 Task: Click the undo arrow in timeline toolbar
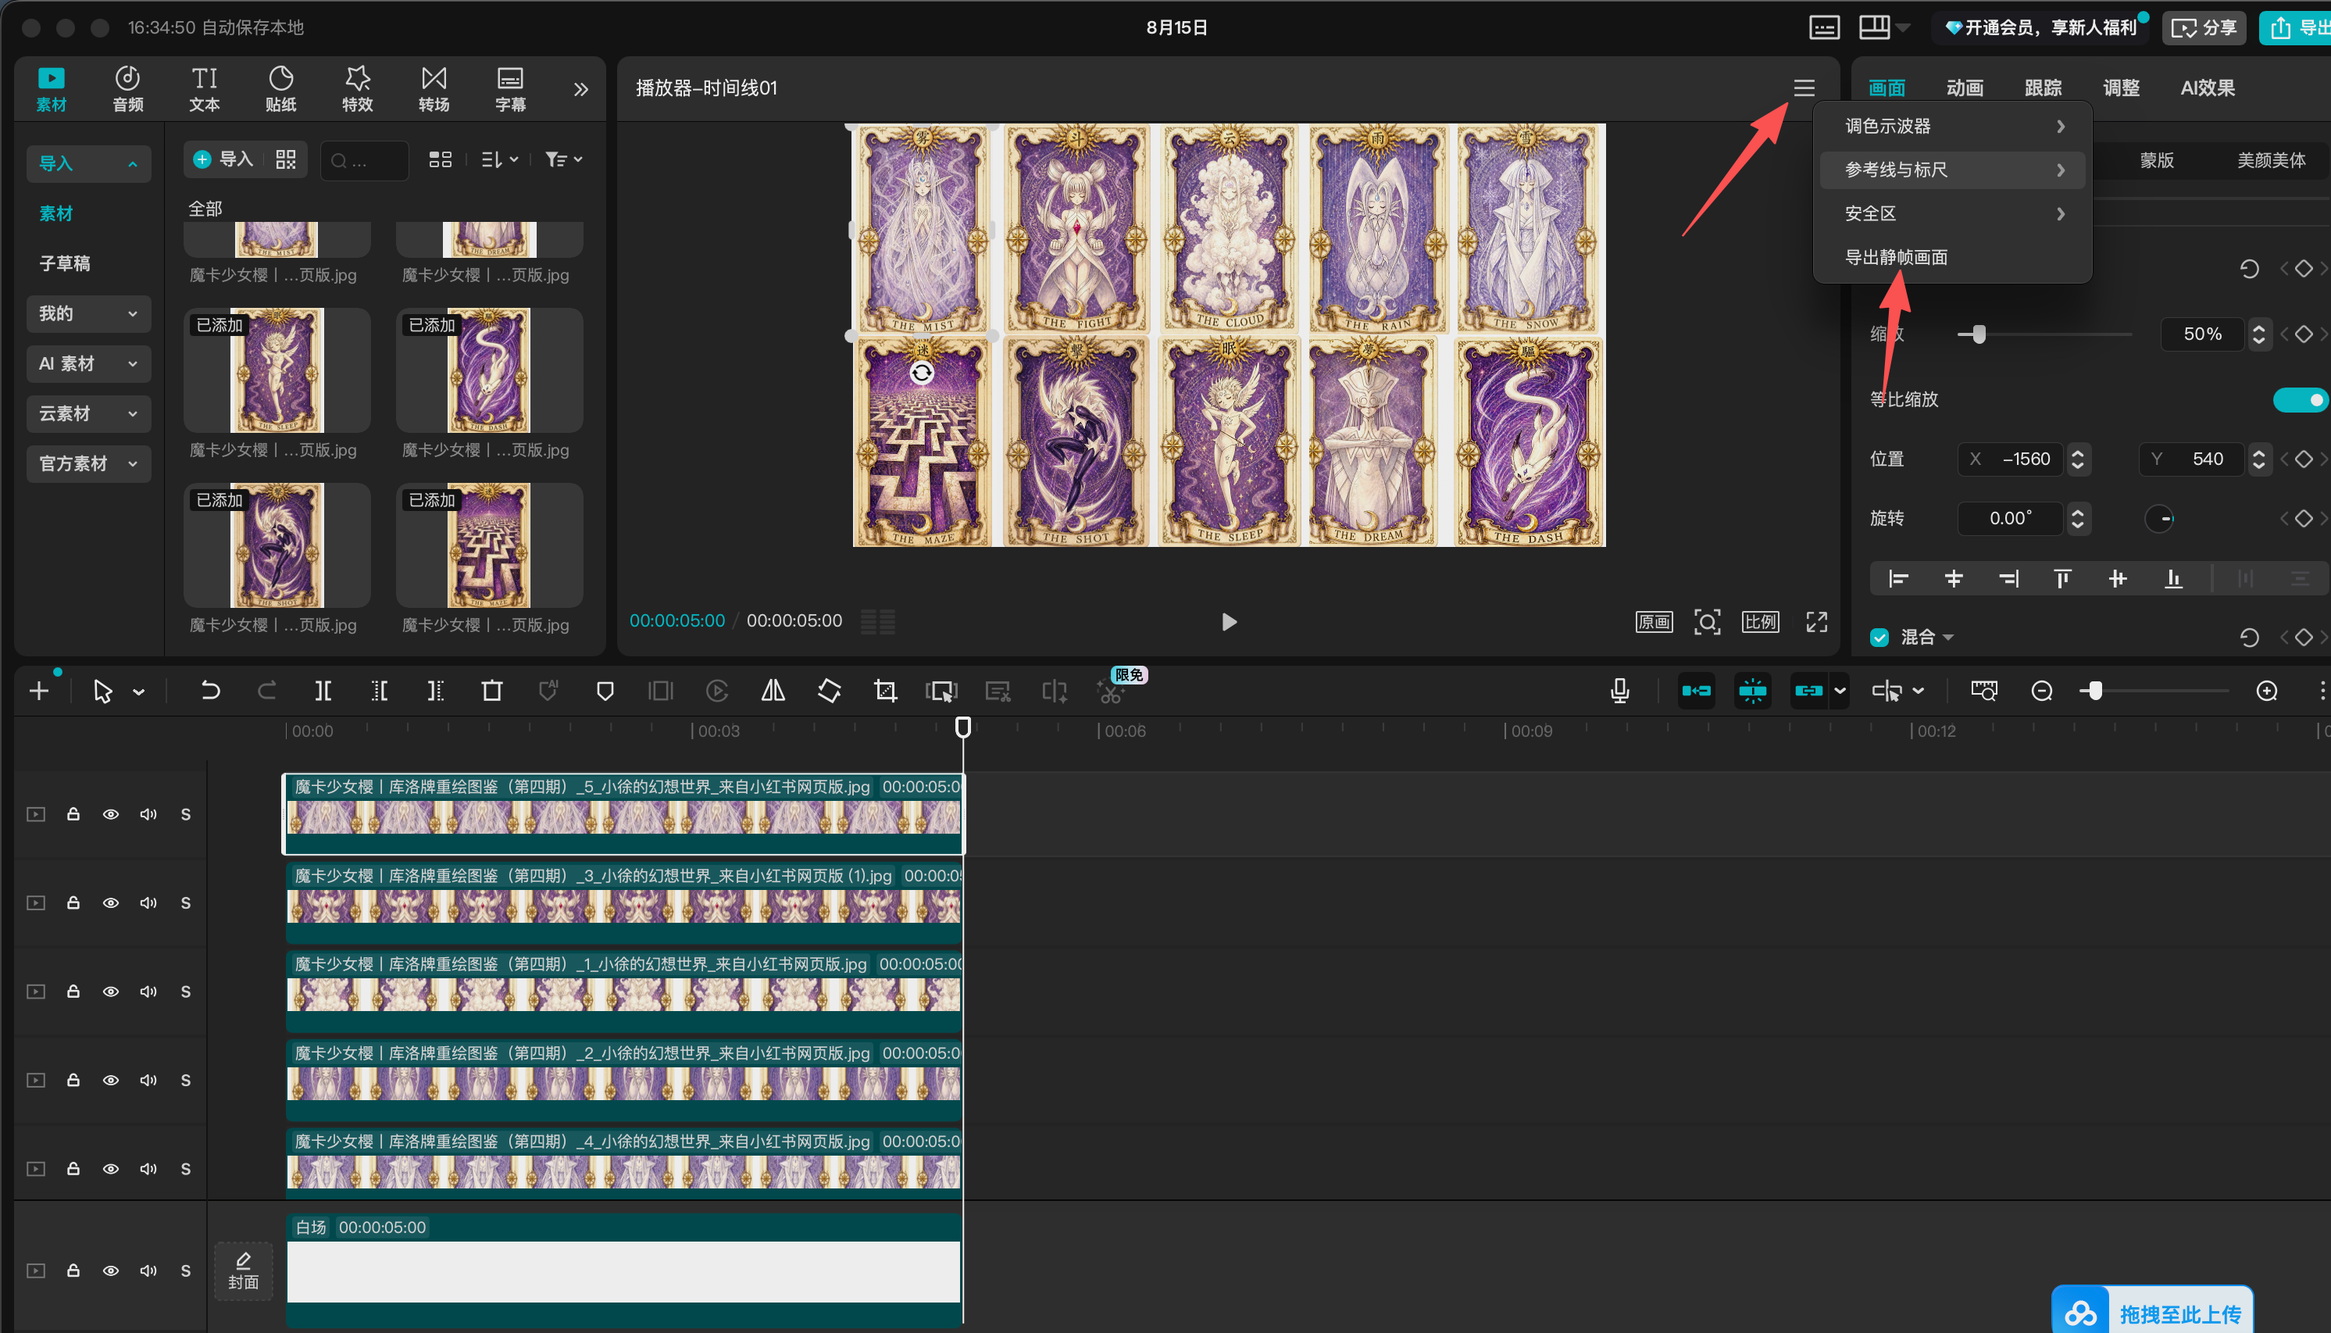tap(209, 690)
